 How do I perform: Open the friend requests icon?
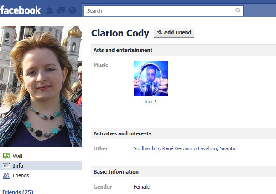[49, 10]
